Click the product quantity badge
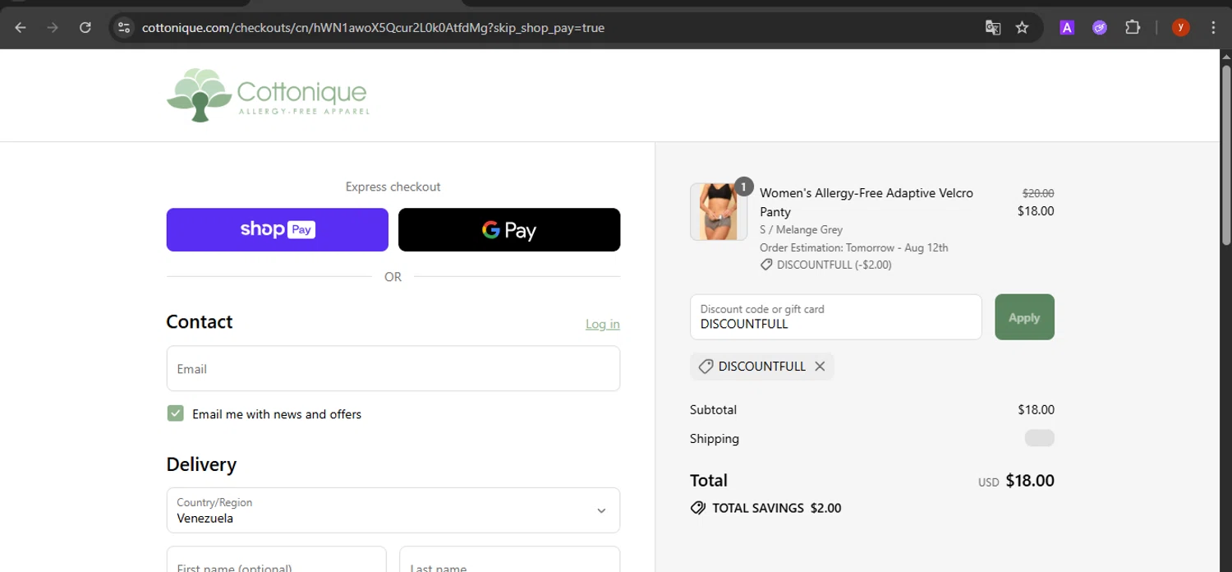This screenshot has width=1232, height=572. [743, 187]
